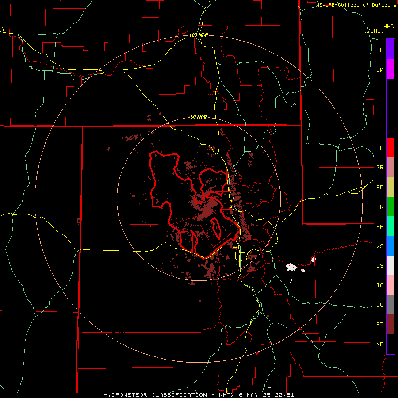The image size is (398, 398).
Task: Click the 'HR' legend label
Action: 379,207
